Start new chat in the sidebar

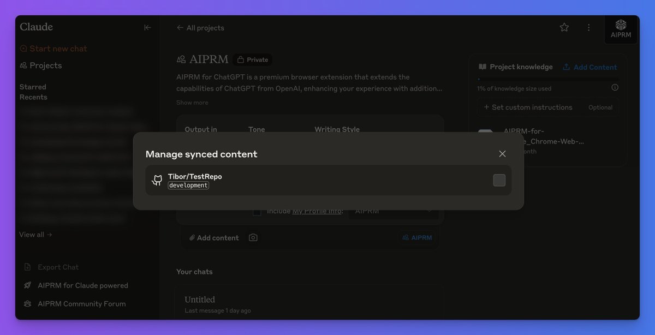click(53, 49)
